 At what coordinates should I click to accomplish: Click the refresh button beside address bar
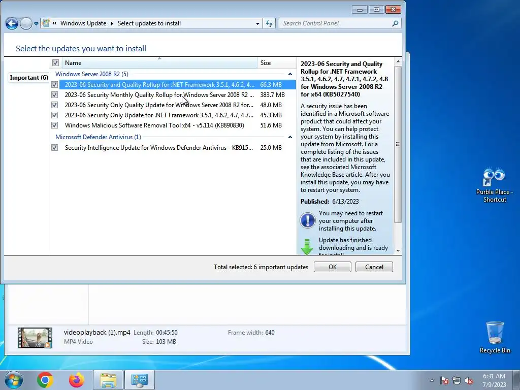269,23
